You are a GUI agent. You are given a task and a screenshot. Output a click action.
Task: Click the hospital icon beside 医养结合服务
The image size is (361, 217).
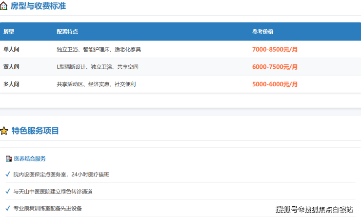[x=8, y=158]
